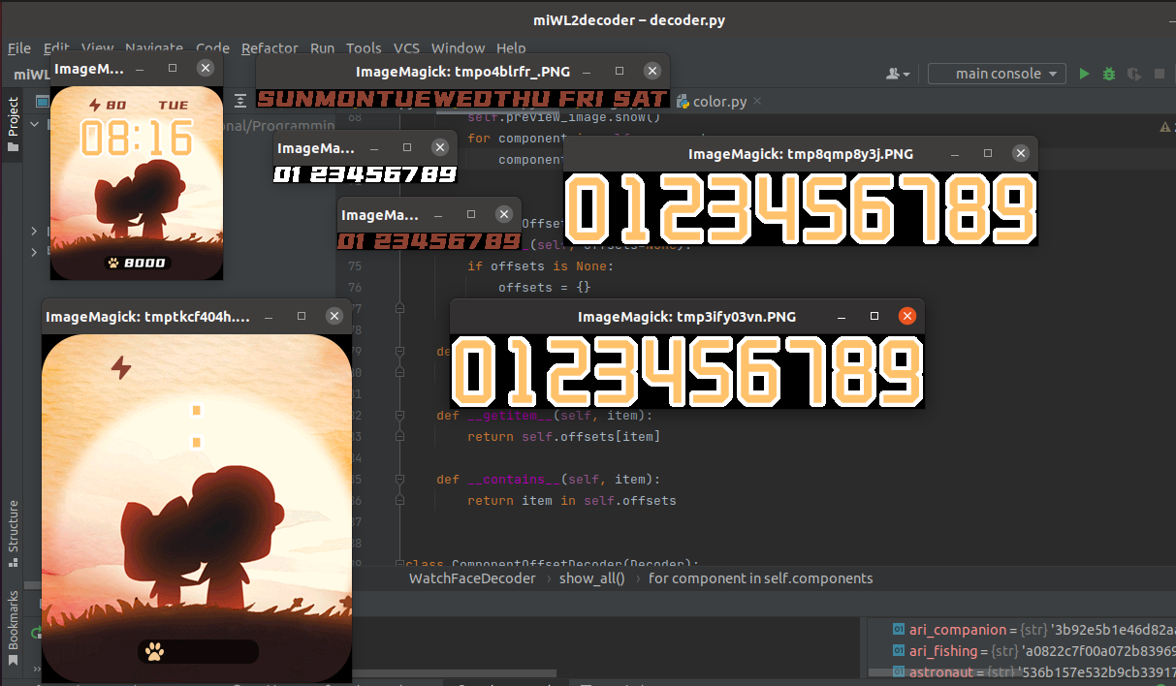1176x686 pixels.
Task: Open the Run menu
Action: coord(322,47)
